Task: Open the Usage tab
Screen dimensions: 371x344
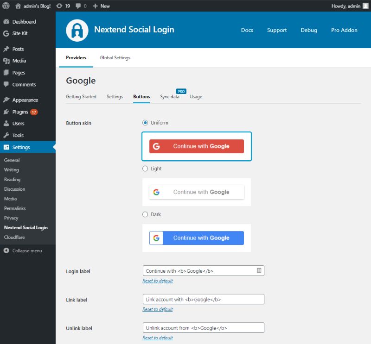Action: pos(196,97)
